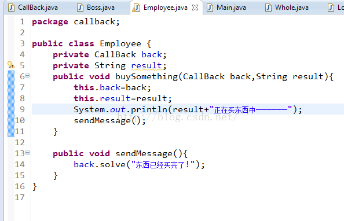Close the Employee.java tab

(195, 8)
